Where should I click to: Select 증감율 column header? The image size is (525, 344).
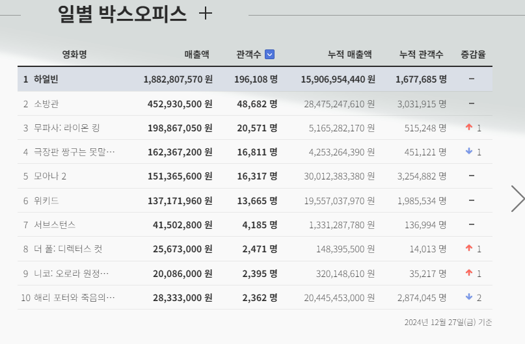[x=473, y=54]
